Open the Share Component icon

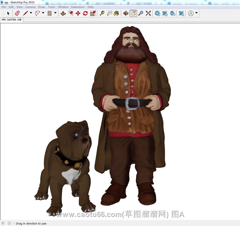pyautogui.click(x=165, y=13)
